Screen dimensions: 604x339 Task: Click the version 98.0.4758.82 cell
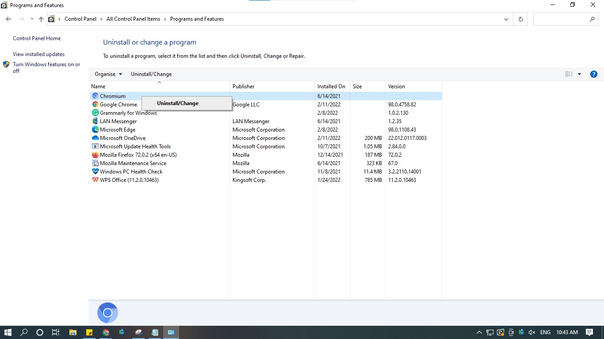point(402,105)
